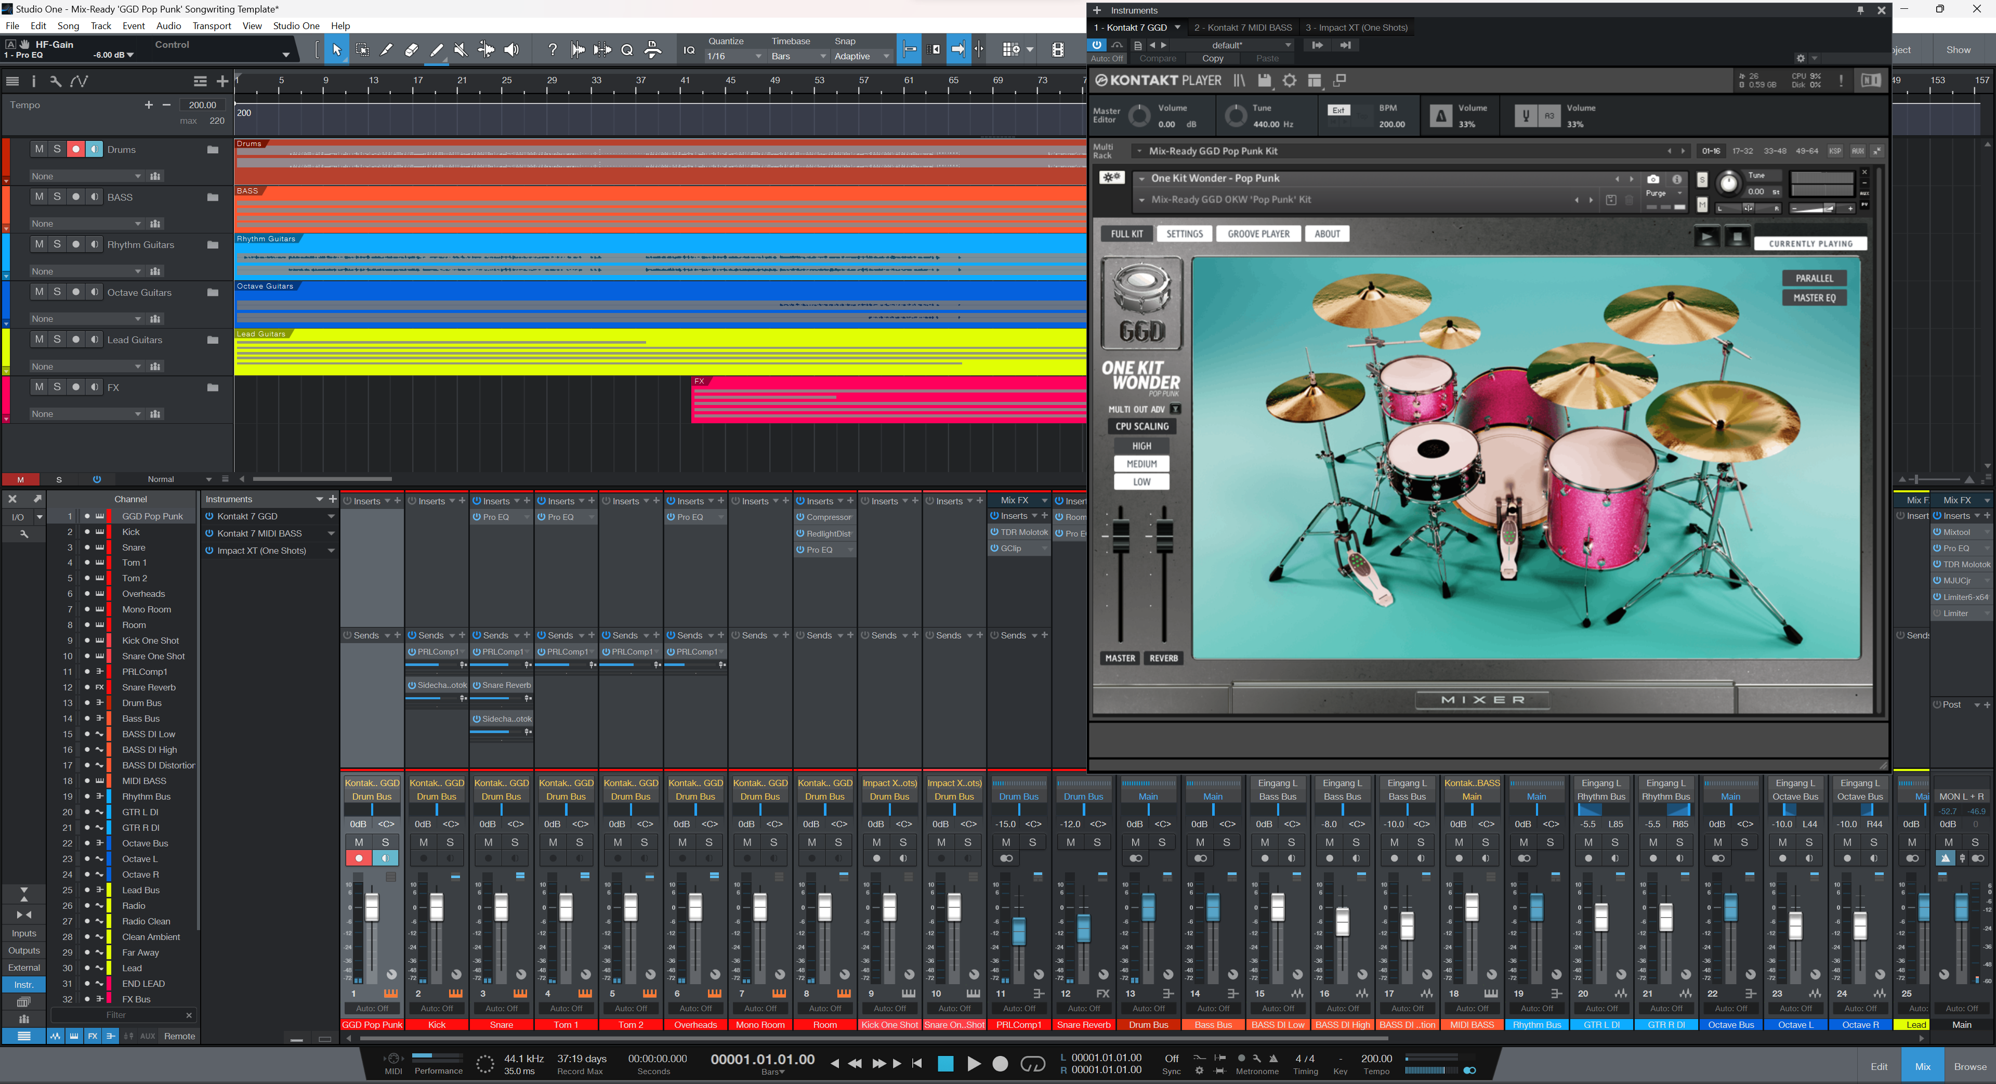
Task: Toggle the loop playback button
Action: point(1033,1064)
